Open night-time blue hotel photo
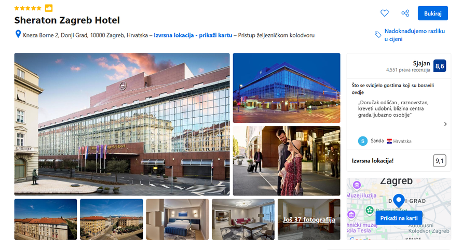Image resolution: width=462 pixels, height=250 pixels. 287,88
